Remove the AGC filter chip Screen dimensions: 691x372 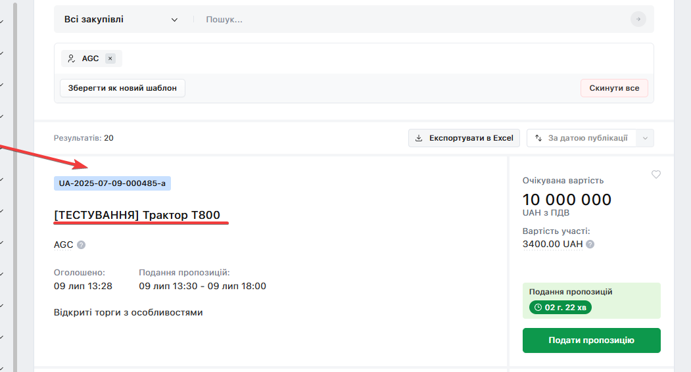coord(110,58)
